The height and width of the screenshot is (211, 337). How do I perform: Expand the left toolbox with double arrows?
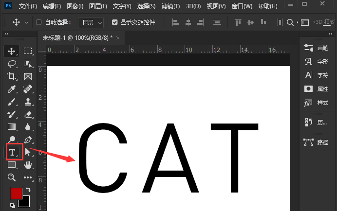click(7, 34)
